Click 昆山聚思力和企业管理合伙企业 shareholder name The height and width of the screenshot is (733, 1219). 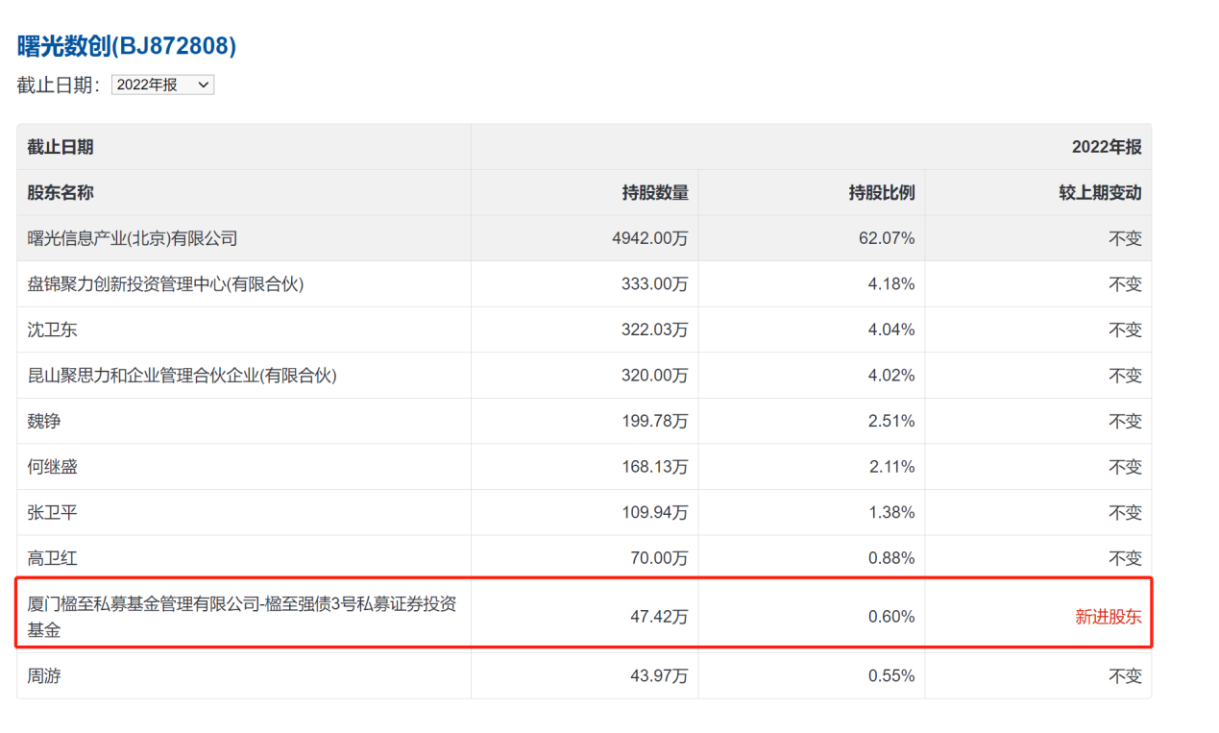pyautogui.click(x=183, y=376)
